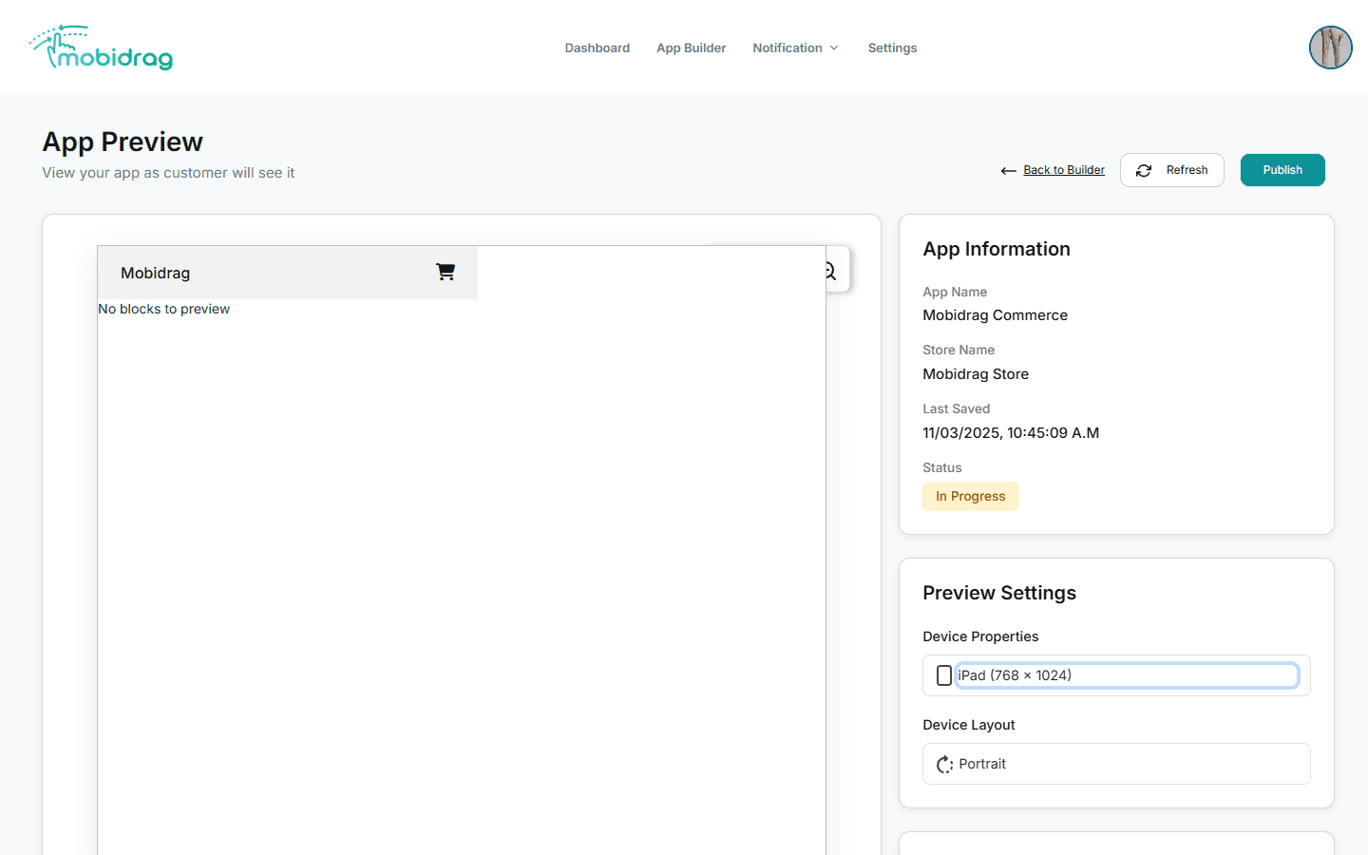Click the Mobidrag Store value
Viewport: 1368px width, 855px height.
[976, 374]
